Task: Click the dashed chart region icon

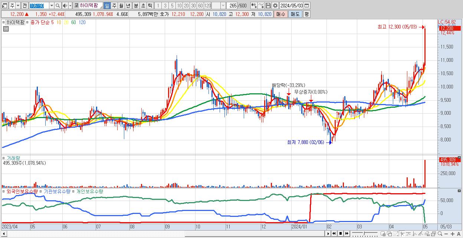Action: tap(395, 234)
